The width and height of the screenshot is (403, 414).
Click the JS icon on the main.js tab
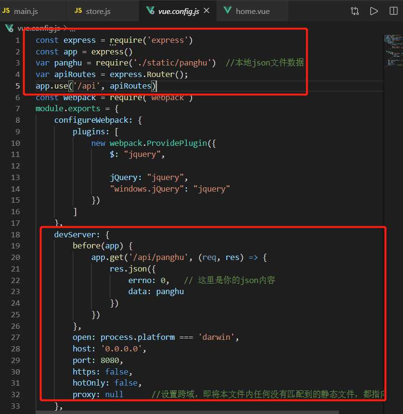pyautogui.click(x=6, y=11)
